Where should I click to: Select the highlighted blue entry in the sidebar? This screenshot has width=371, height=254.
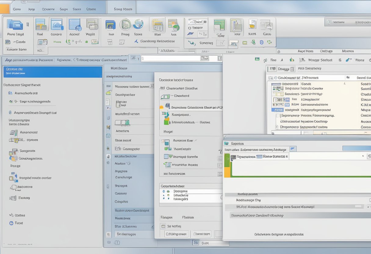click(x=52, y=72)
